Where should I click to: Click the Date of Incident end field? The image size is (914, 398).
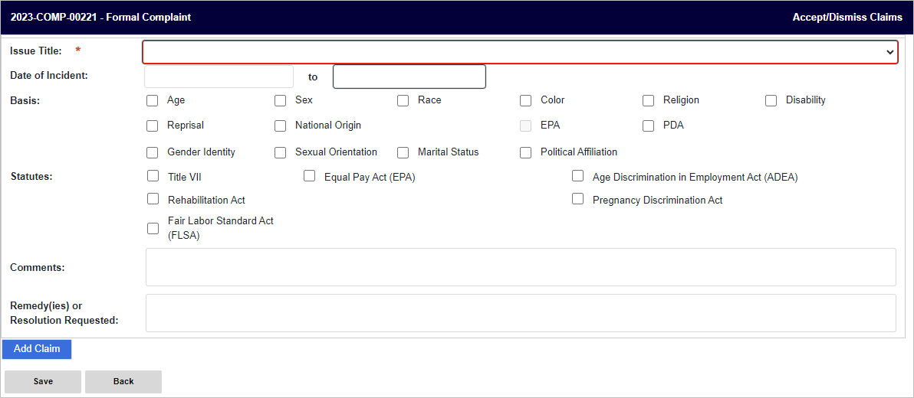(409, 77)
